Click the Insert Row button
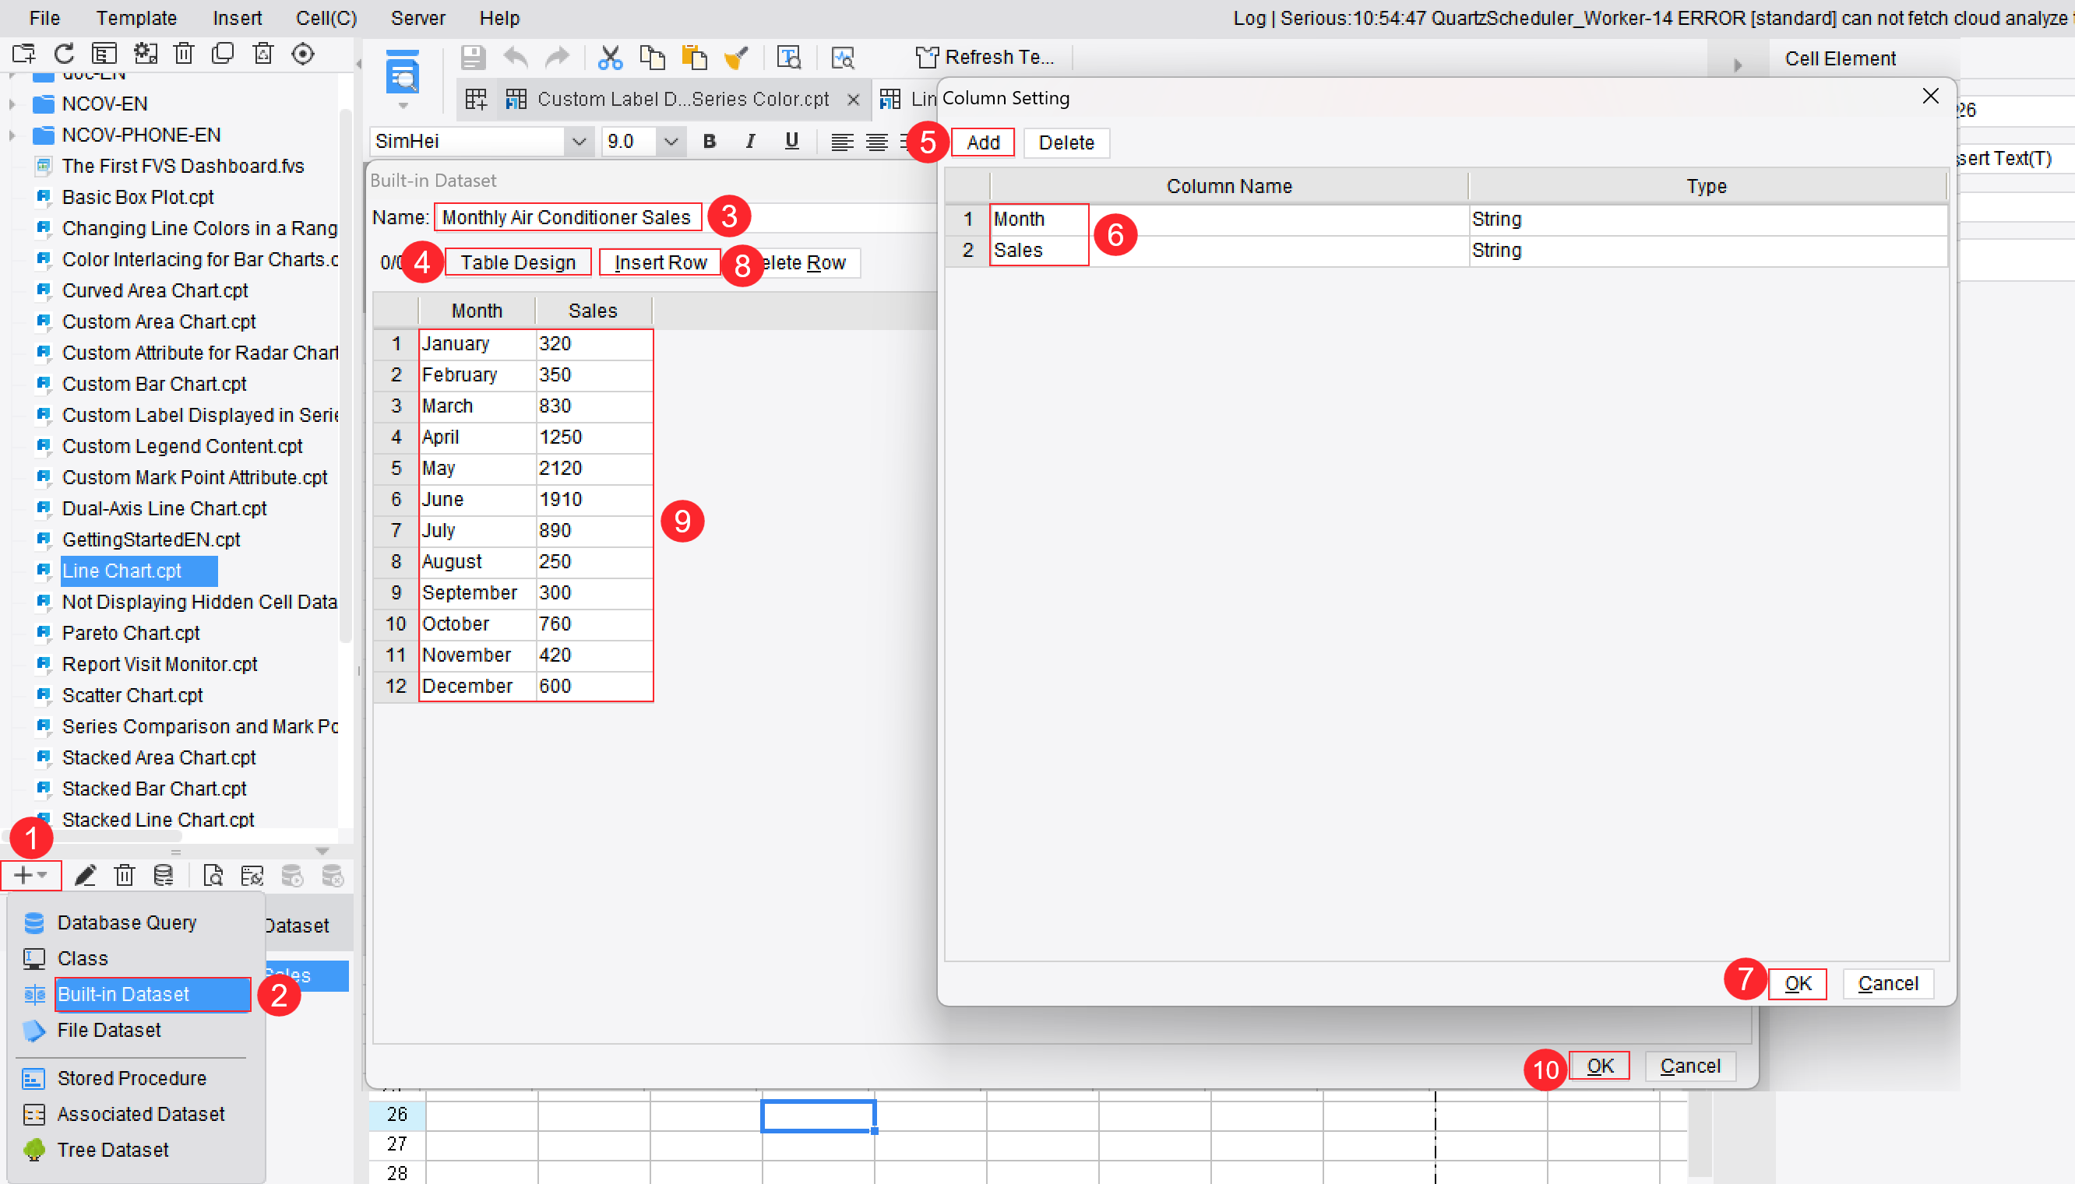2075x1184 pixels. click(661, 262)
